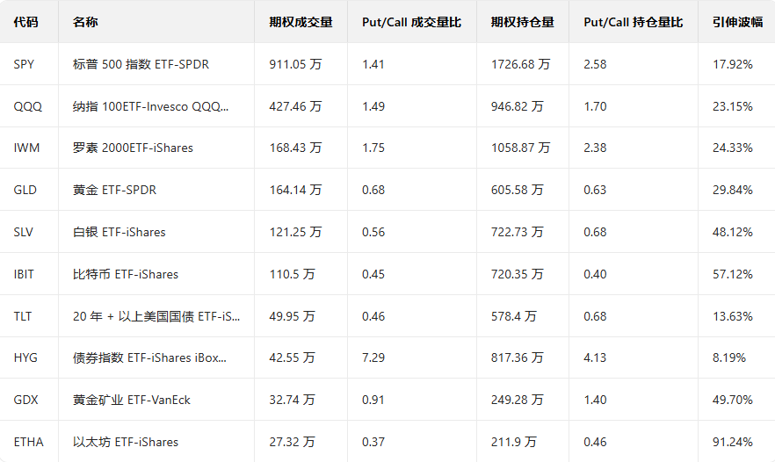This screenshot has height=462, width=775.
Task: Click the Put/Call 持仓量比 header
Action: pyautogui.click(x=633, y=22)
